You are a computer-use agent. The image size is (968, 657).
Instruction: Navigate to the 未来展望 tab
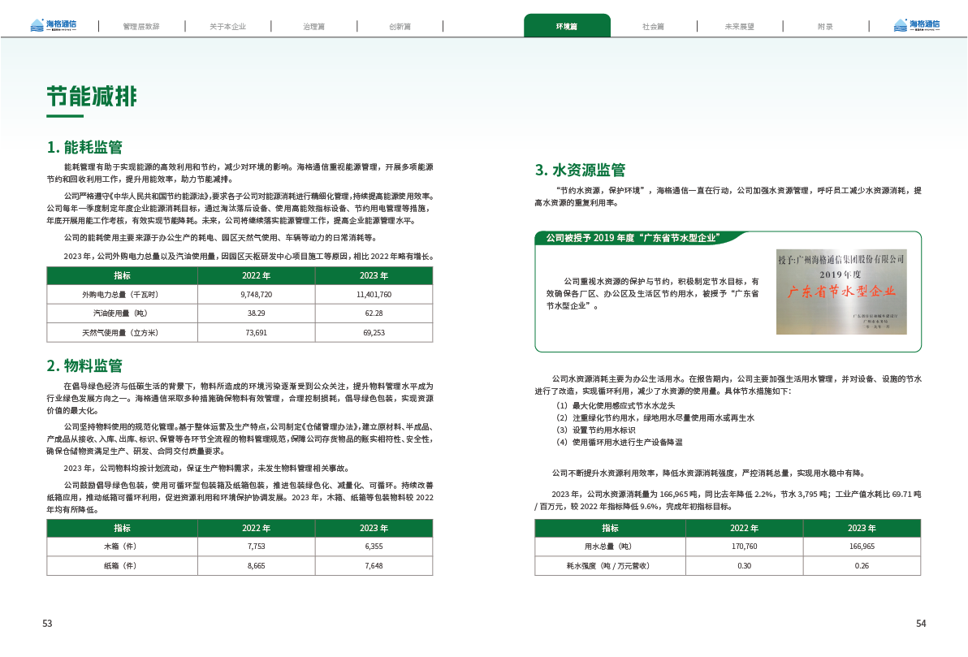739,26
